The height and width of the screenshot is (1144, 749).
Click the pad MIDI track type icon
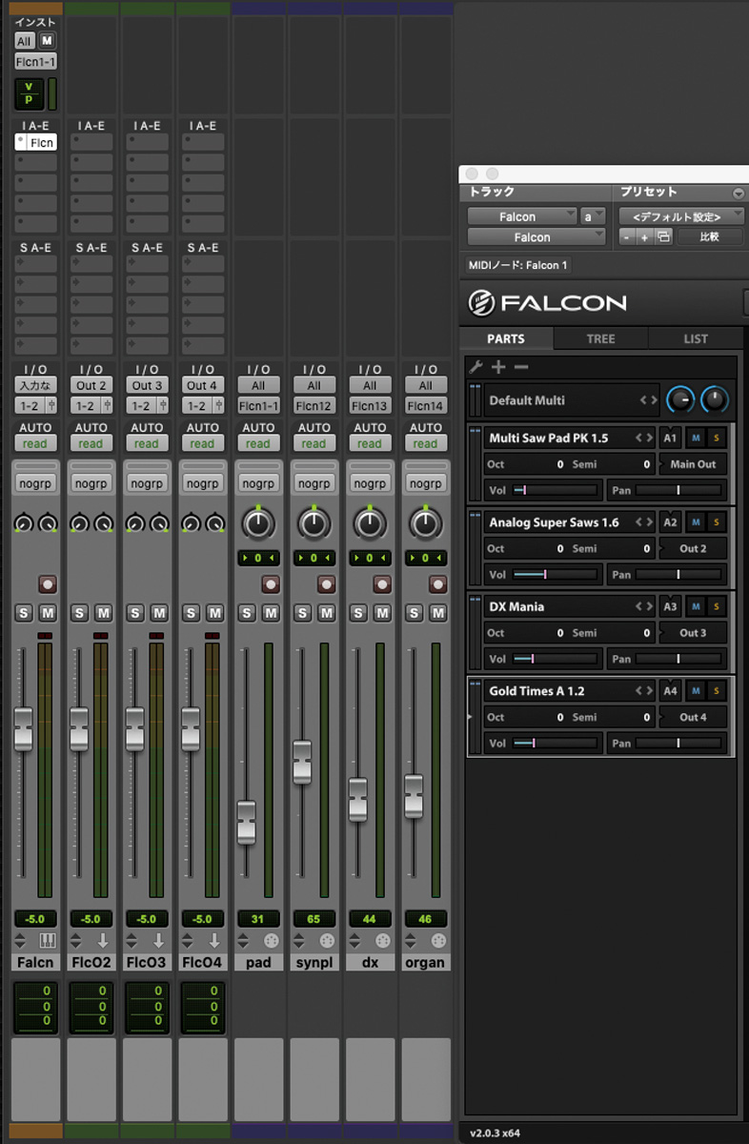click(271, 941)
